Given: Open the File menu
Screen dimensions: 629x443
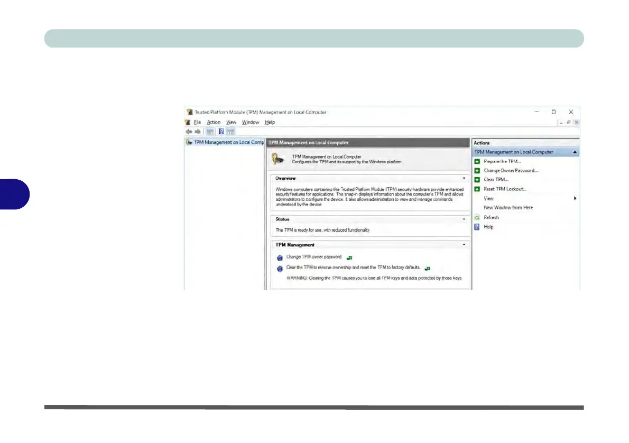Looking at the screenshot, I should [197, 123].
